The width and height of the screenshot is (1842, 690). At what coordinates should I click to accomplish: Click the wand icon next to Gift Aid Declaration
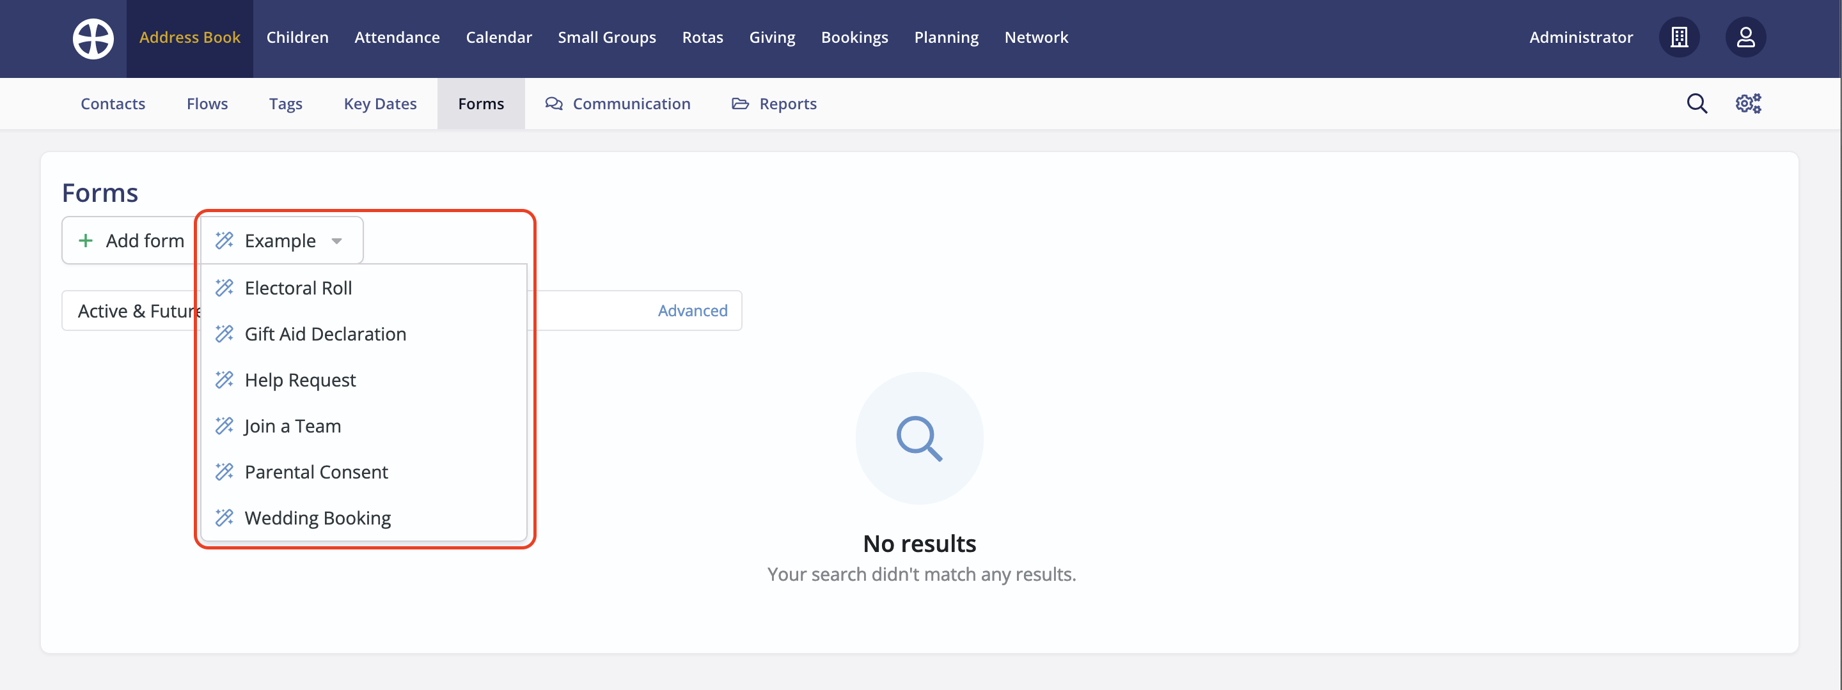224,333
